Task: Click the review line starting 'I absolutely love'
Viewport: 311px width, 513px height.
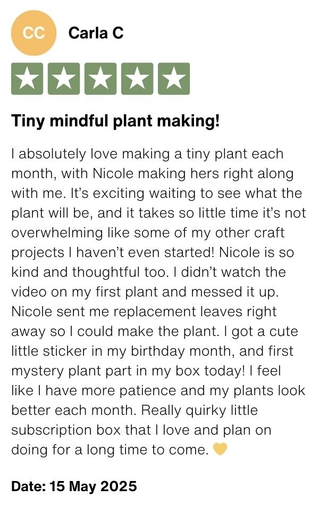Action: (147, 154)
